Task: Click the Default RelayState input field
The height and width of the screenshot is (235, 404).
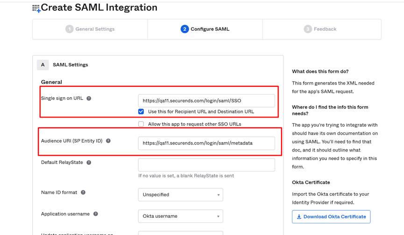Action: tap(206, 165)
